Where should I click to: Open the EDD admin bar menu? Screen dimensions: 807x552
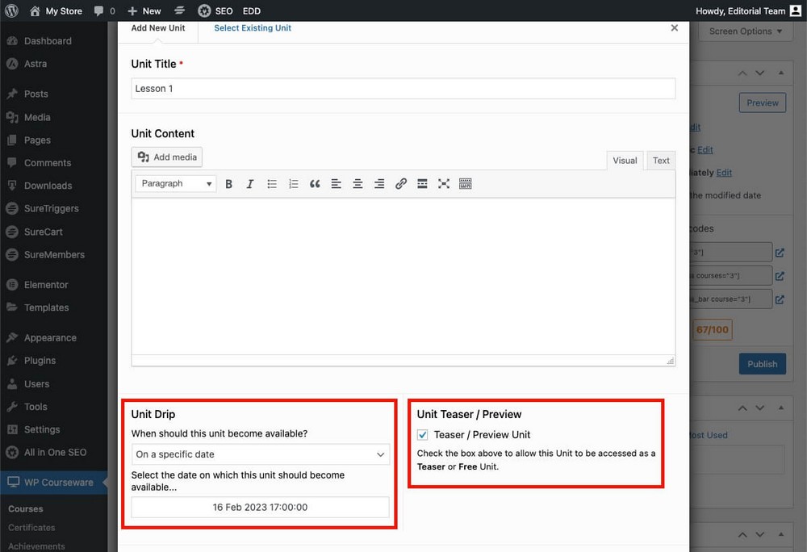pyautogui.click(x=252, y=10)
